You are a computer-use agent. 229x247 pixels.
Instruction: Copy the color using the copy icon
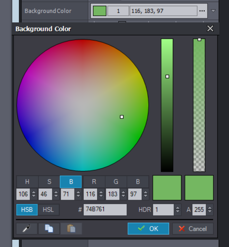pyautogui.click(x=49, y=228)
